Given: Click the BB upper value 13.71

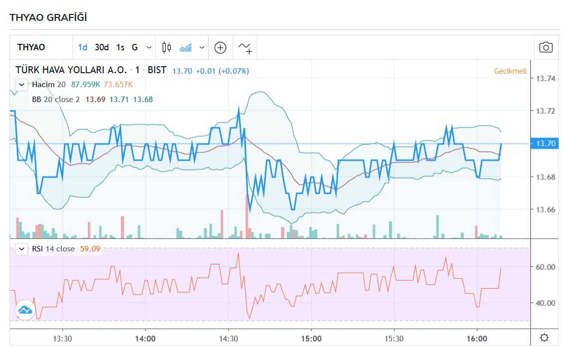Looking at the screenshot, I should (x=119, y=100).
